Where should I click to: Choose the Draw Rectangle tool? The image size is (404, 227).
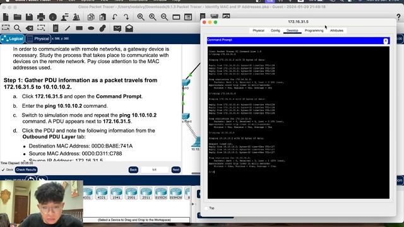[x=79, y=28]
